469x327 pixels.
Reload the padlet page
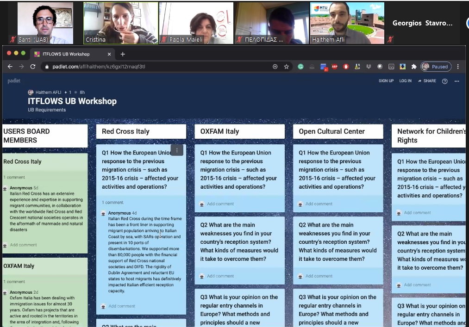(x=33, y=67)
